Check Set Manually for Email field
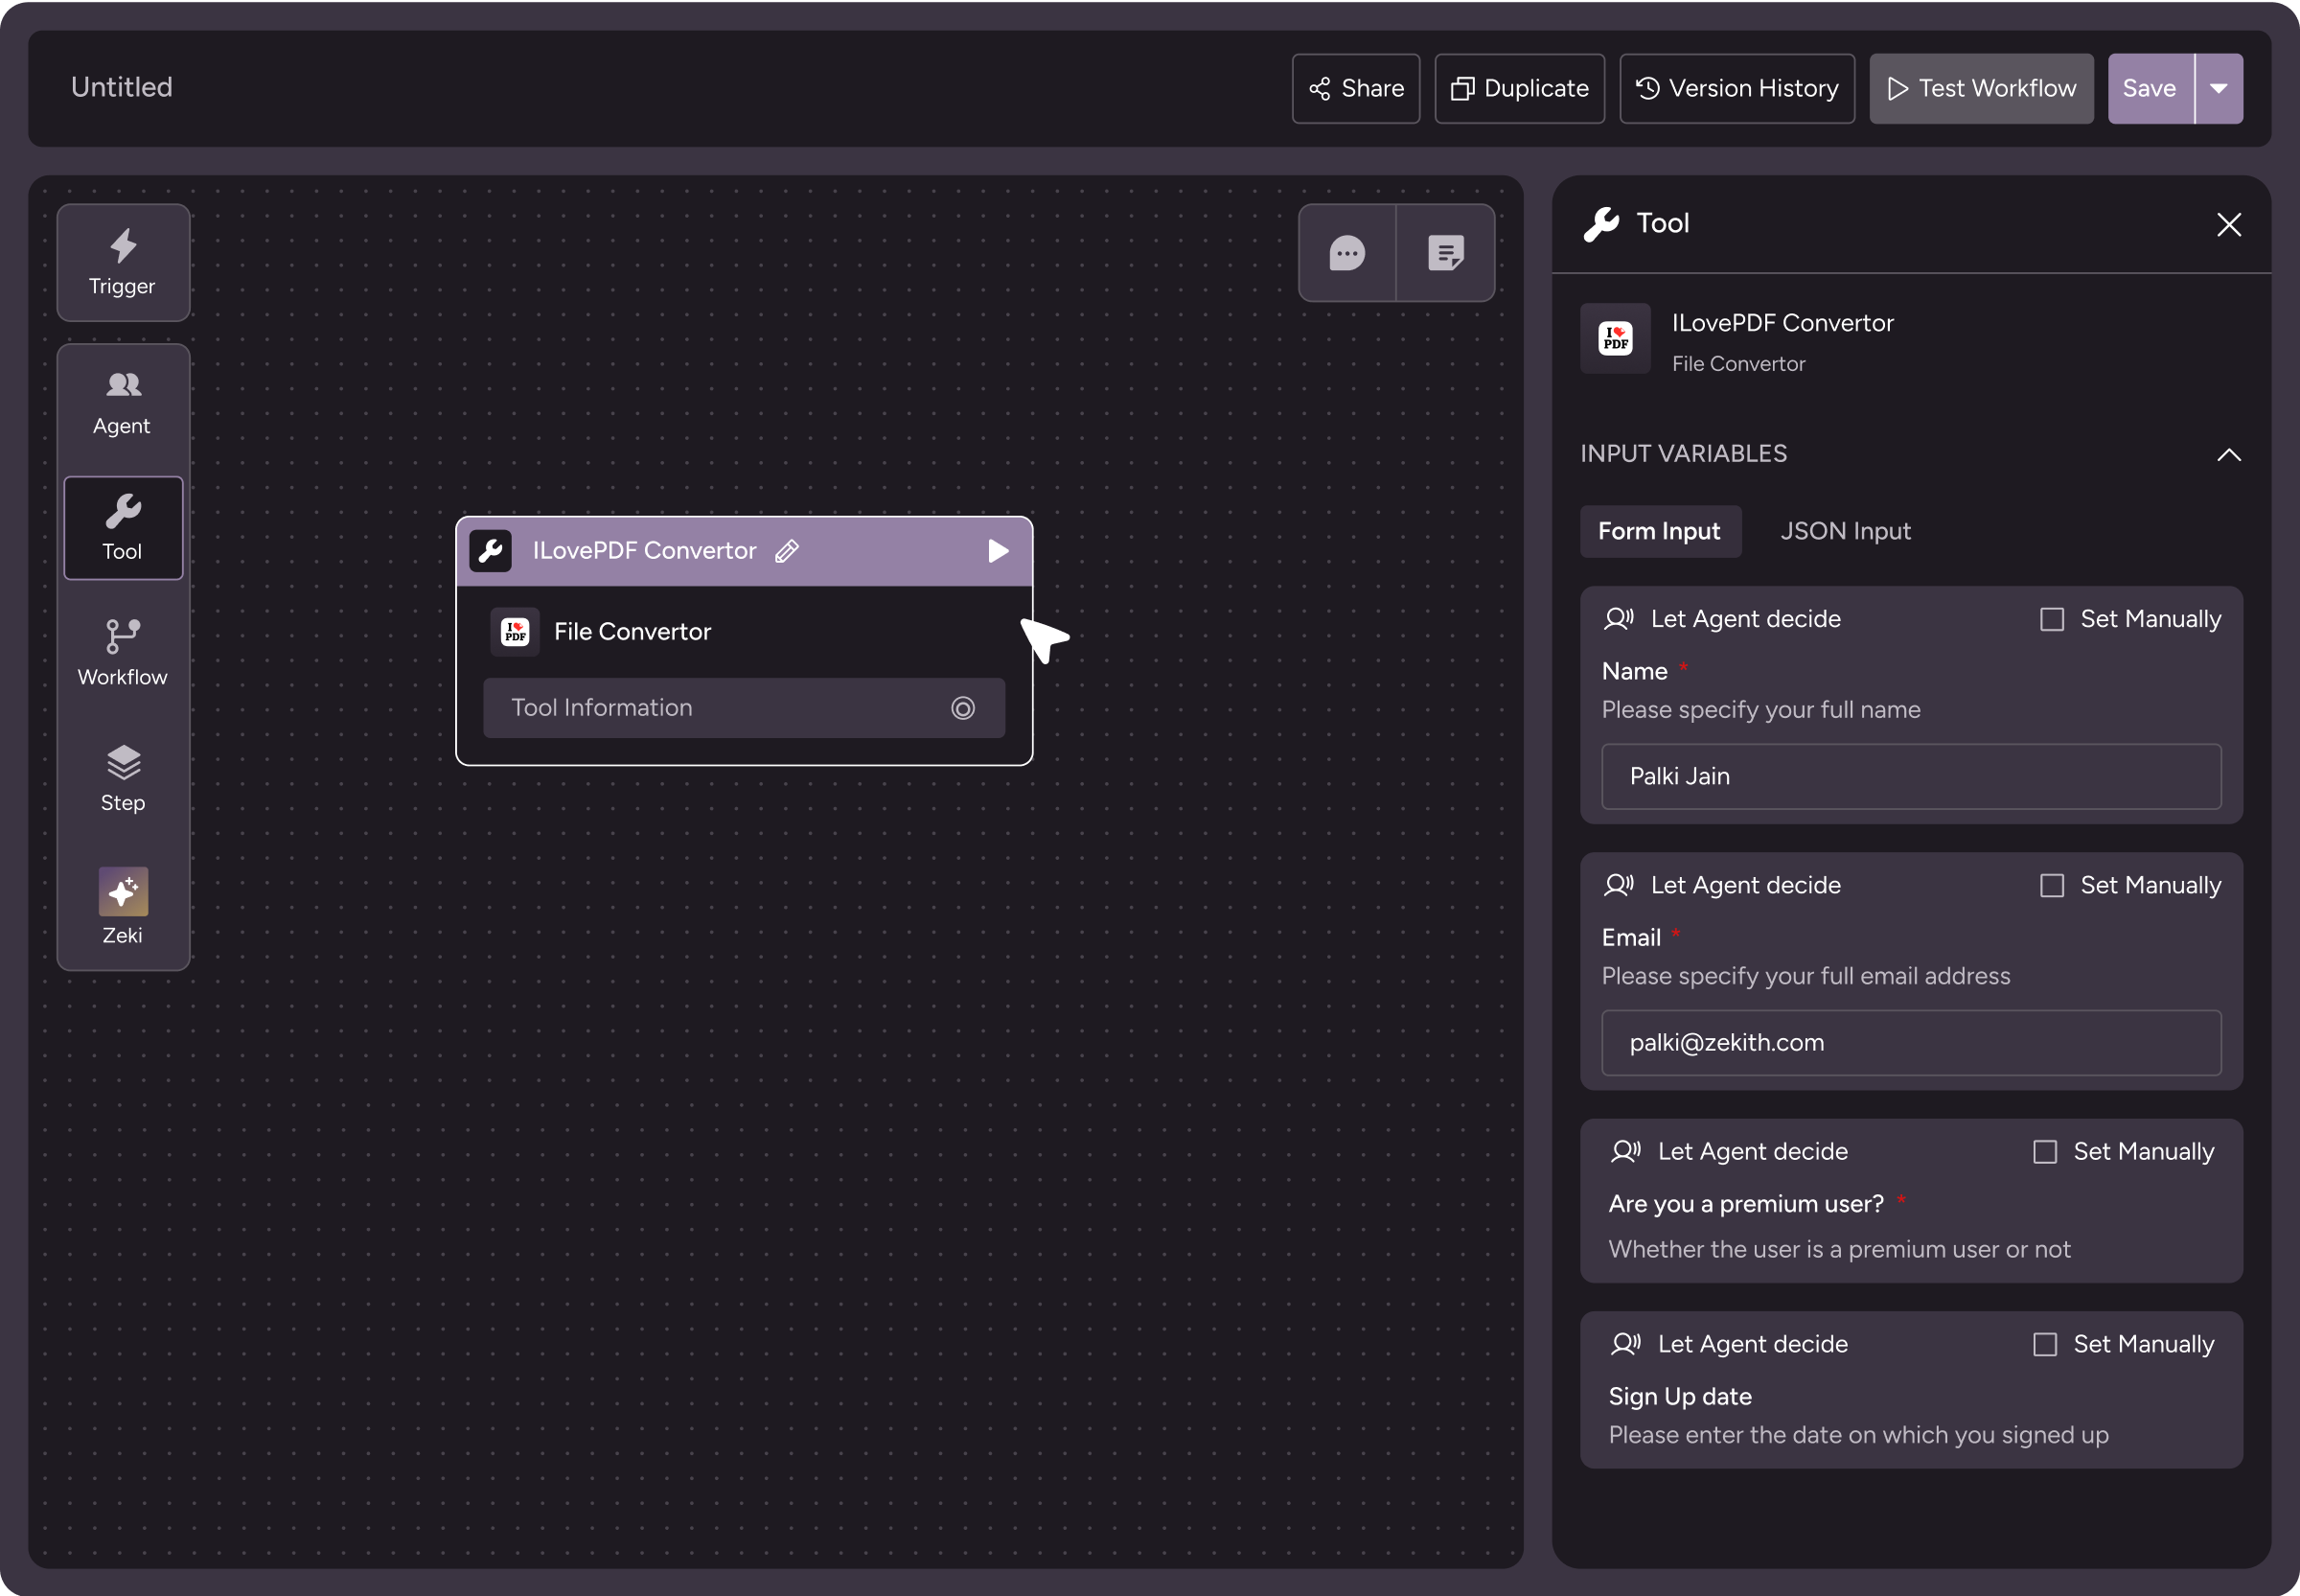 point(2051,885)
